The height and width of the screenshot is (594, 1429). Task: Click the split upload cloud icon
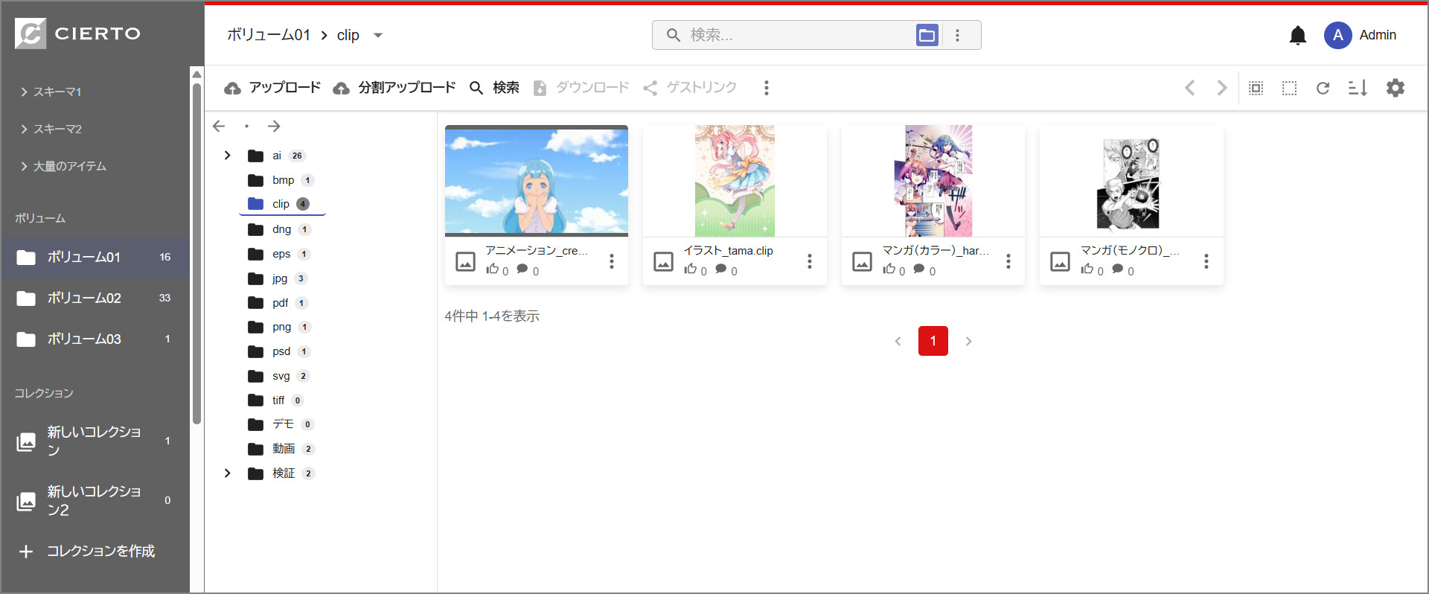pyautogui.click(x=342, y=88)
